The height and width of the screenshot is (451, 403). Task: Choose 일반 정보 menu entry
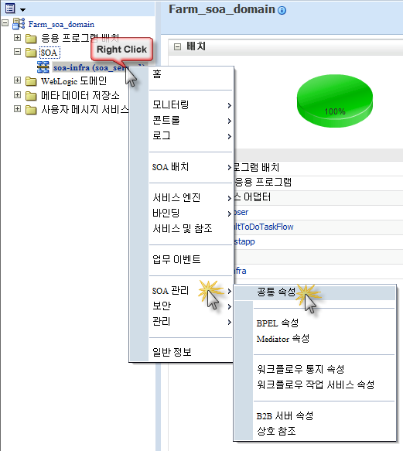190,352
